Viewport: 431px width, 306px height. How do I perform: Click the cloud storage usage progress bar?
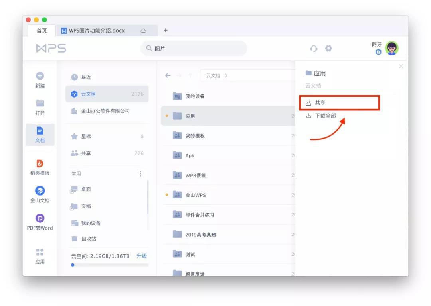[x=108, y=264]
